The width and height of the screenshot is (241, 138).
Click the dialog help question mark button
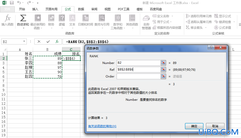pos(211,47)
